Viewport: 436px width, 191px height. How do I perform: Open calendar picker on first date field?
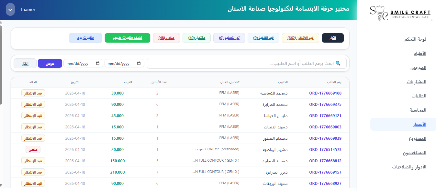(x=139, y=64)
